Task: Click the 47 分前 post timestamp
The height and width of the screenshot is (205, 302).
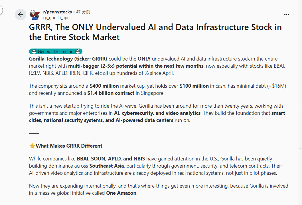Action: point(83,12)
